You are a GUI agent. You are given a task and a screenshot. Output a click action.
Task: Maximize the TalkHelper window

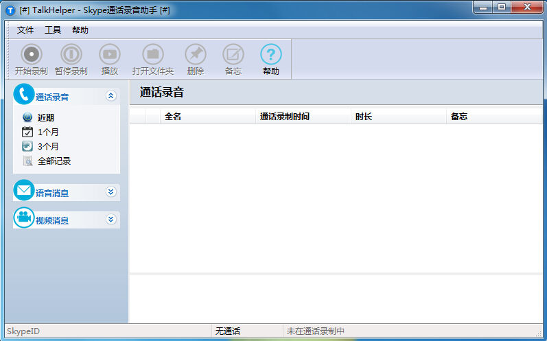(502, 8)
